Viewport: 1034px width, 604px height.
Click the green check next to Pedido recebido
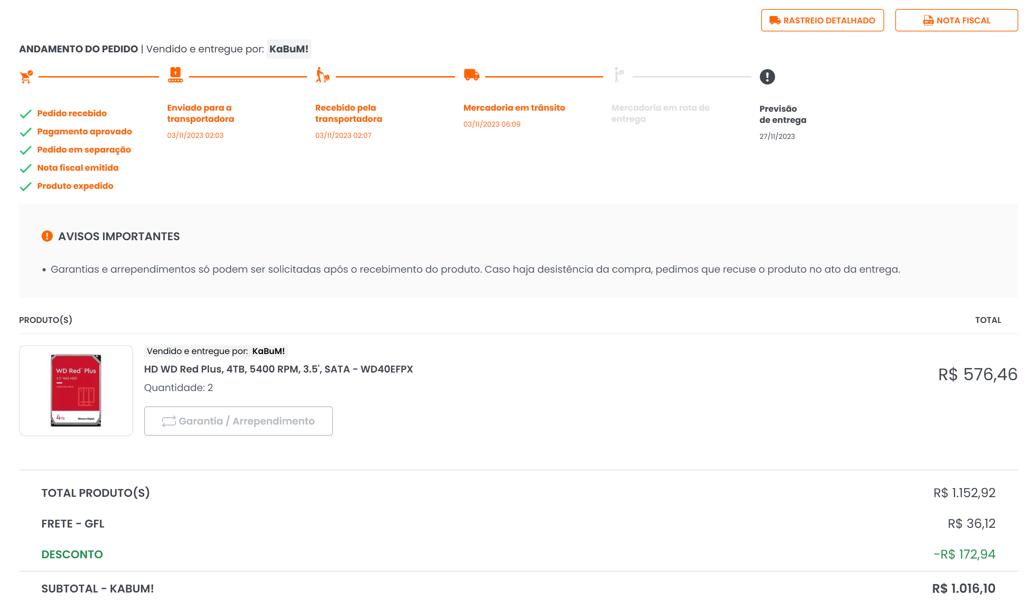coord(26,114)
